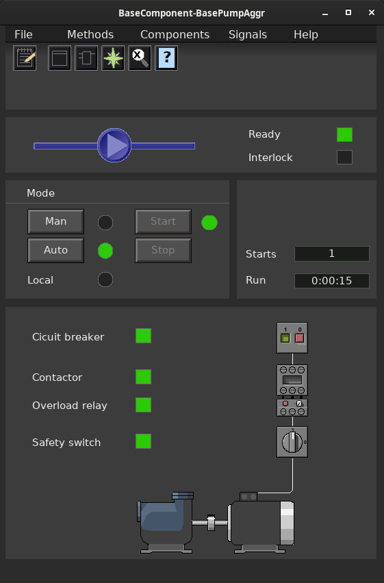Open the Methods menu

click(90, 34)
